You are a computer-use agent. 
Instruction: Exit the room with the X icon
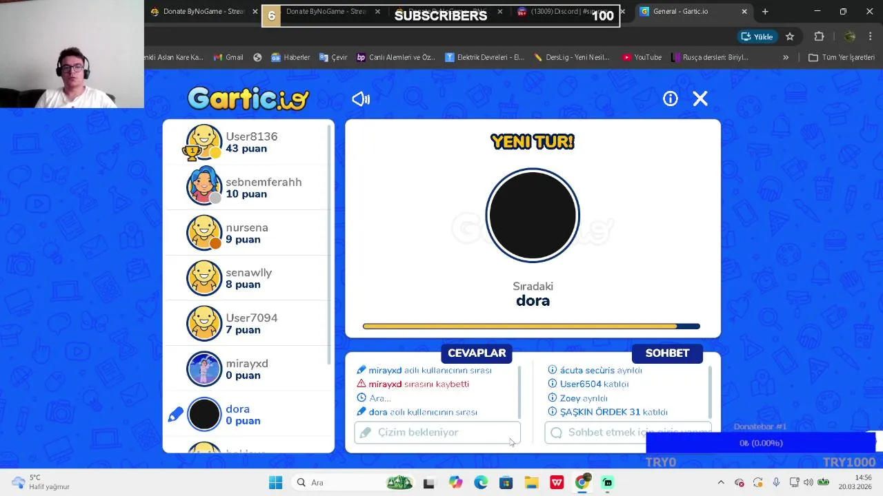[700, 99]
